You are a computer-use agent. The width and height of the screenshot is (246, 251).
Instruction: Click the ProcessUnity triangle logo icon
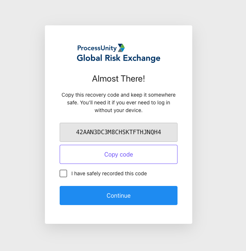(121, 48)
